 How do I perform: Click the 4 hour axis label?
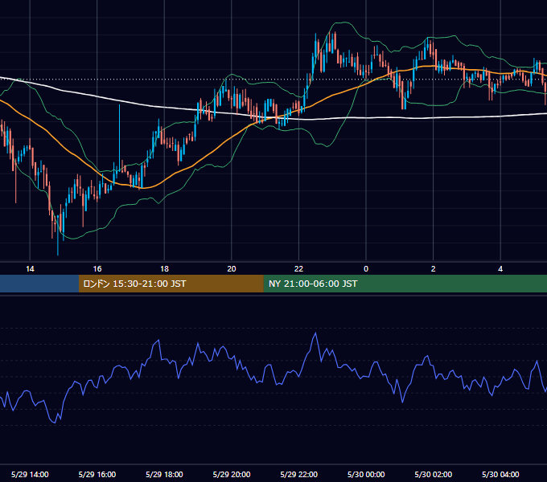point(500,269)
